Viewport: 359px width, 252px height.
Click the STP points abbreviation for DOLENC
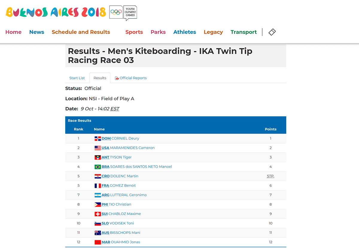(270, 176)
